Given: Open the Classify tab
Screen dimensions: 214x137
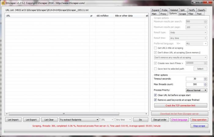Looking at the screenshot, I should click(201, 10).
